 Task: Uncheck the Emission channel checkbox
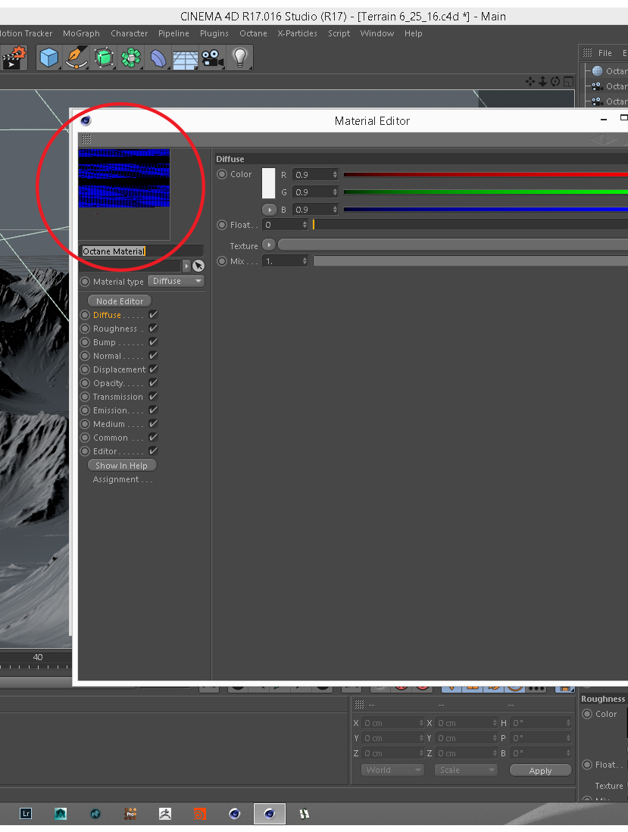click(x=154, y=410)
